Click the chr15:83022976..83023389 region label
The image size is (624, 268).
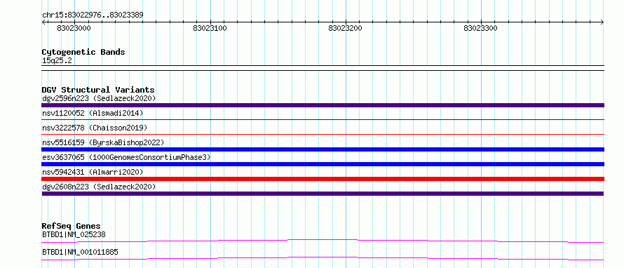tap(93, 15)
